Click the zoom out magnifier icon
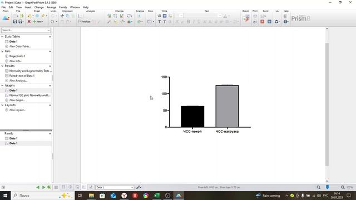This screenshot has height=200, width=356. 319,187
